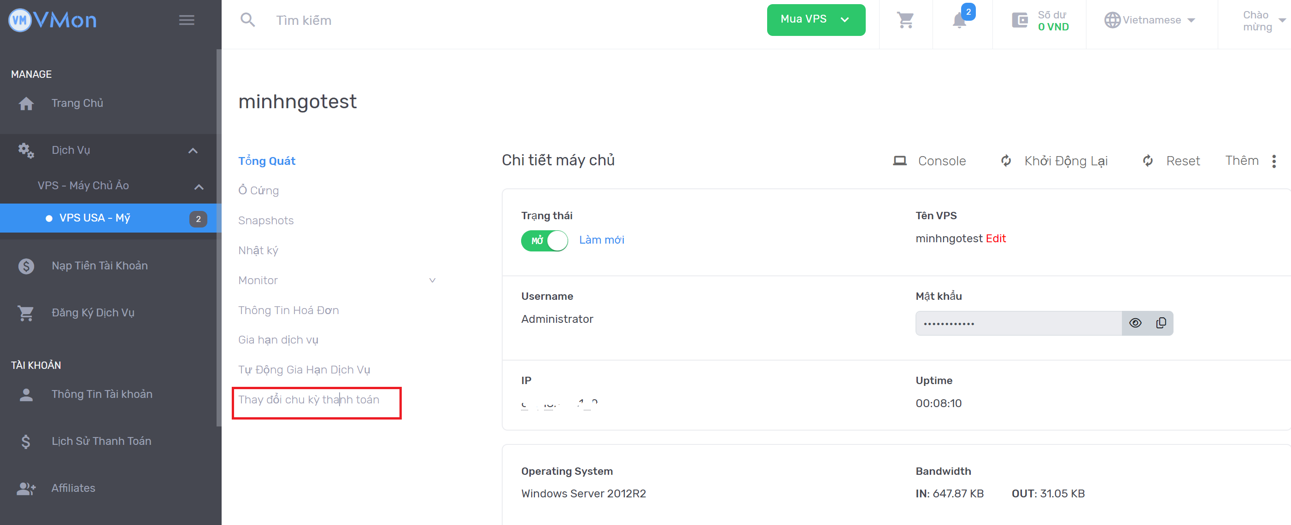The width and height of the screenshot is (1291, 525).
Task: Click the notification bell icon
Action: (x=960, y=21)
